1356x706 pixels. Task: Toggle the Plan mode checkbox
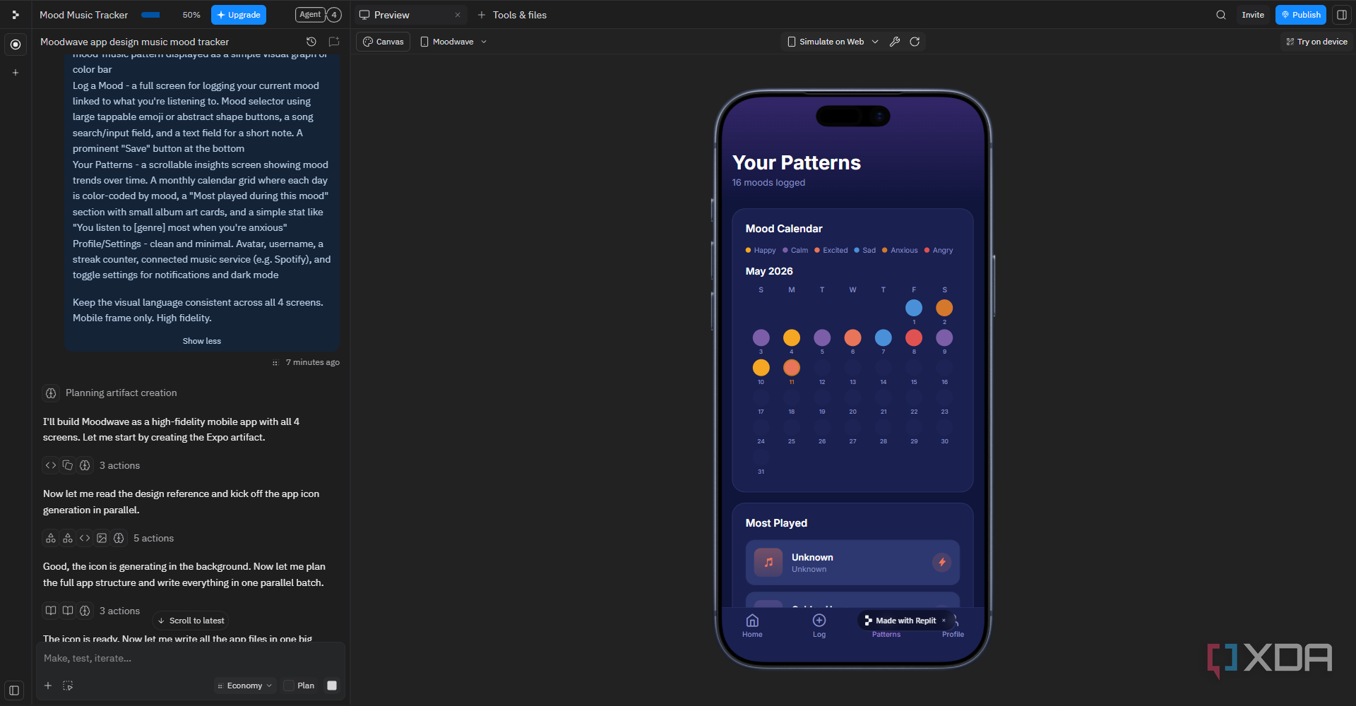pyautogui.click(x=289, y=686)
